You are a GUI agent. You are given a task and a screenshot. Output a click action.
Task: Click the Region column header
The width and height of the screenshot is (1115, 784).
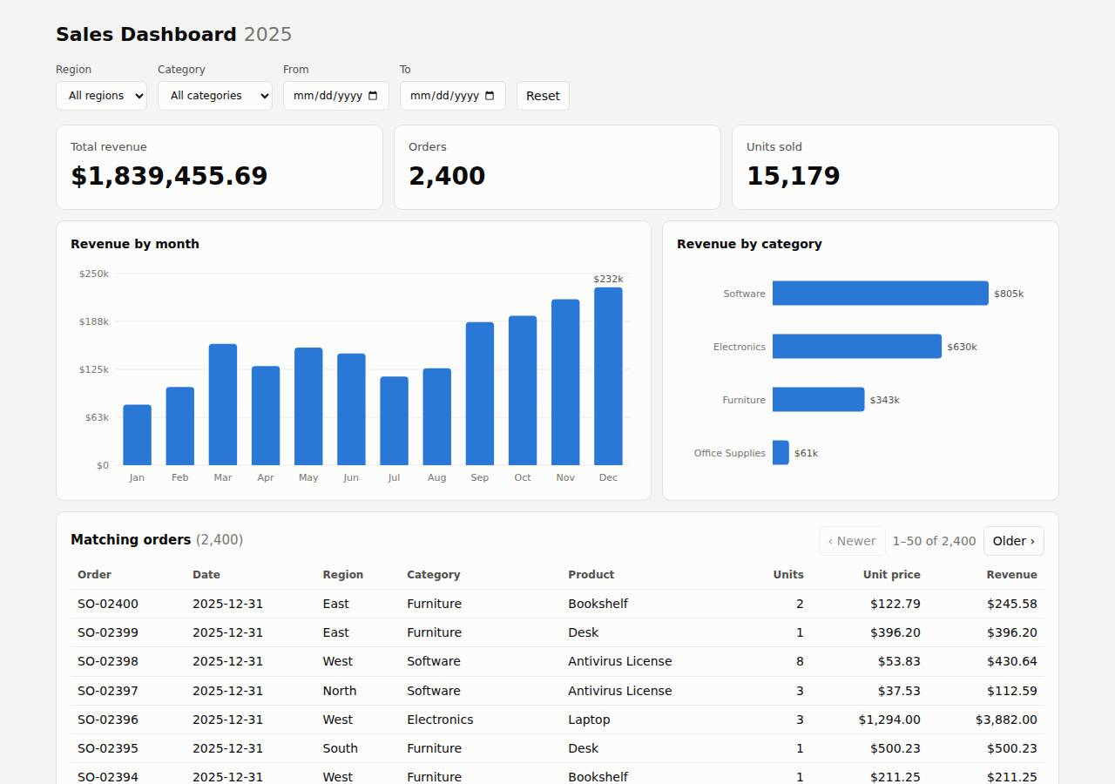343,575
